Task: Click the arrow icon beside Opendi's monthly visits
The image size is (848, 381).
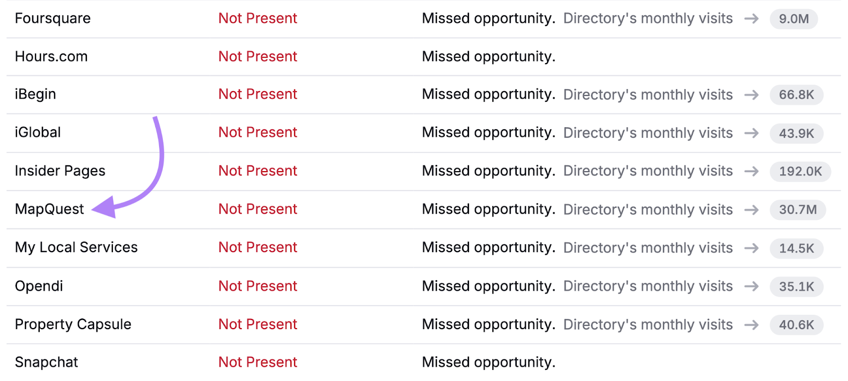Action: [752, 286]
